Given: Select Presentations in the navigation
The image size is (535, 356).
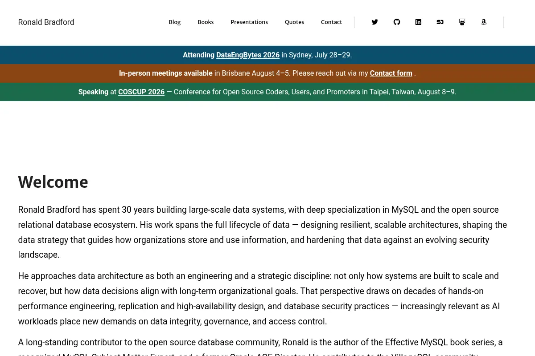Looking at the screenshot, I should pyautogui.click(x=249, y=22).
